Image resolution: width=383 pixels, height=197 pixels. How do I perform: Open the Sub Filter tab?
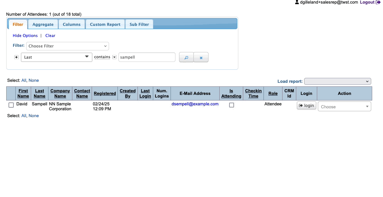139,25
